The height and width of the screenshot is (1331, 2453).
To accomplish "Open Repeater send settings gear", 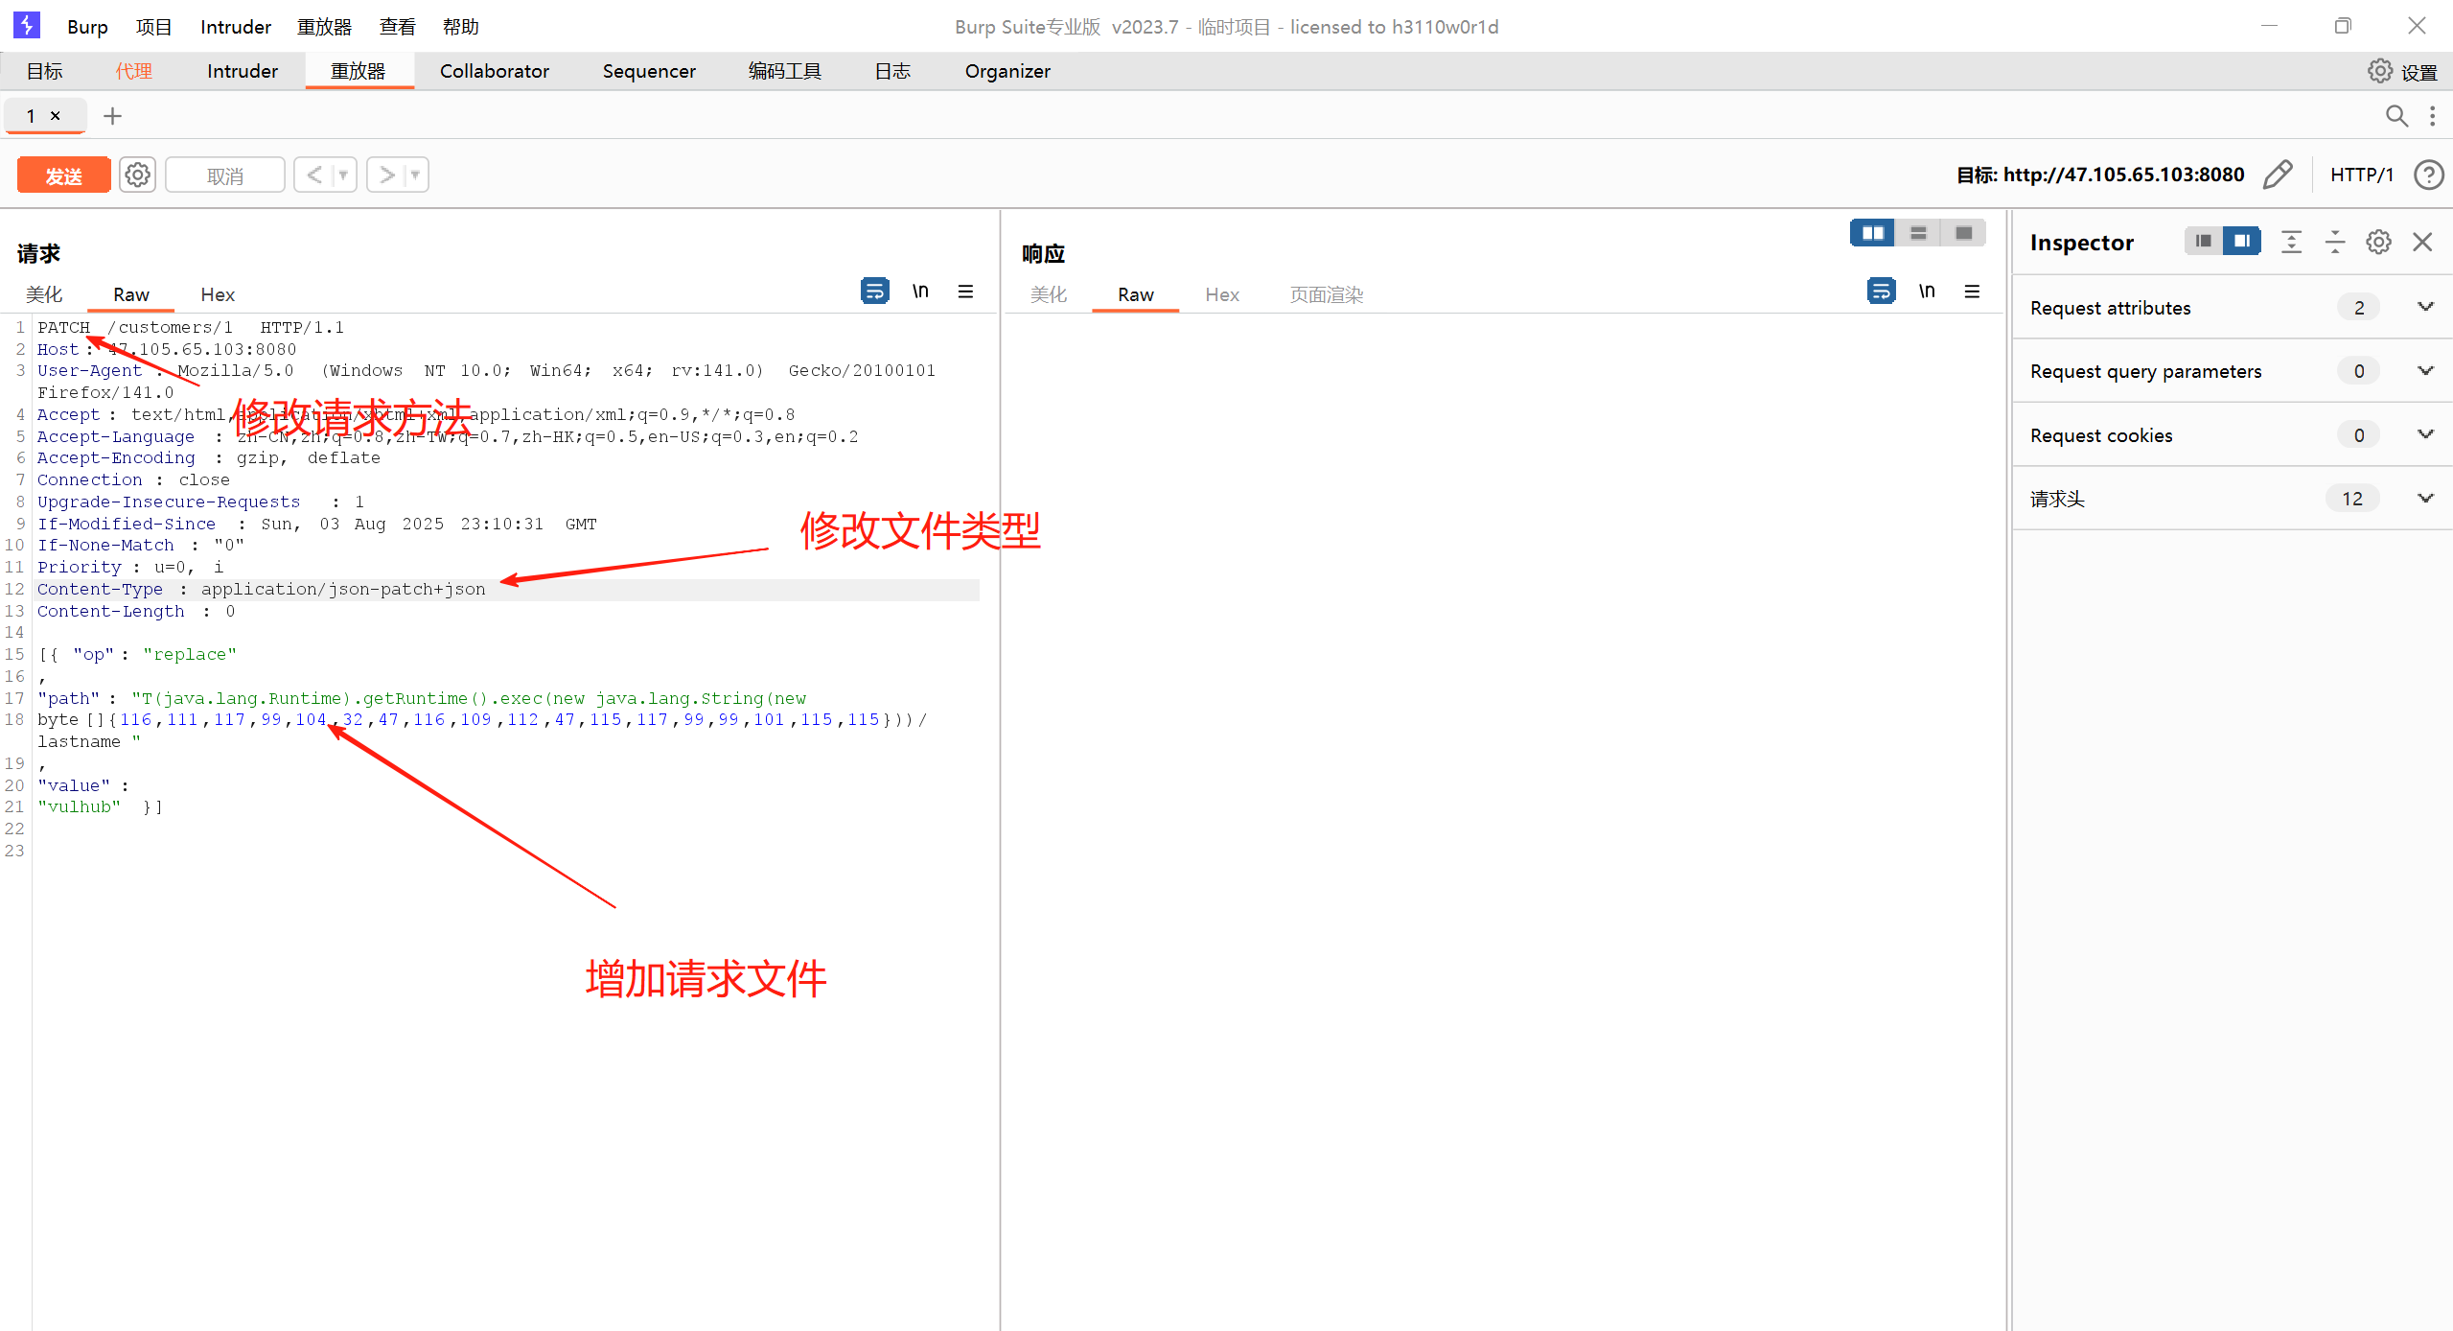I will [x=138, y=175].
